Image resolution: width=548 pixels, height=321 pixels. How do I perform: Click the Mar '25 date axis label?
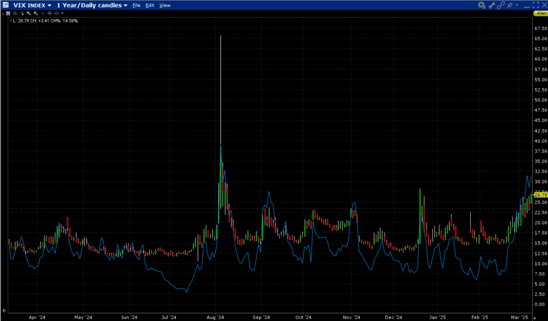pyautogui.click(x=519, y=318)
